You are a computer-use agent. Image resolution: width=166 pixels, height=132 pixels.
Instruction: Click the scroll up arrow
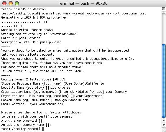click(x=164, y=121)
